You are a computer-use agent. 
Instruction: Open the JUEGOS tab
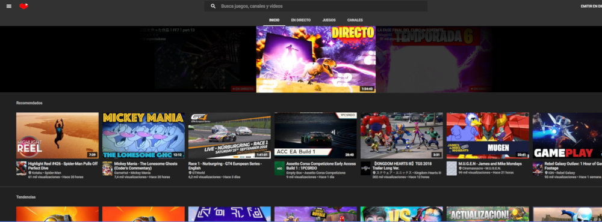pos(329,20)
